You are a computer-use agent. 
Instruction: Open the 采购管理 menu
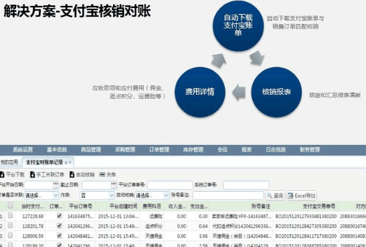(125, 150)
